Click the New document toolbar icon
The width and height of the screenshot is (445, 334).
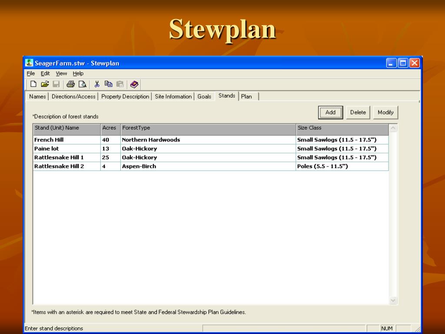[33, 84]
